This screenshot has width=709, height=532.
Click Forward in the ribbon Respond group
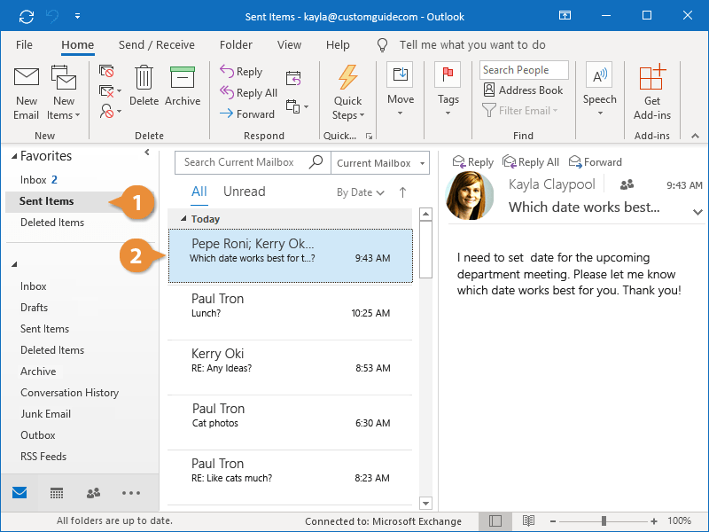click(x=247, y=114)
